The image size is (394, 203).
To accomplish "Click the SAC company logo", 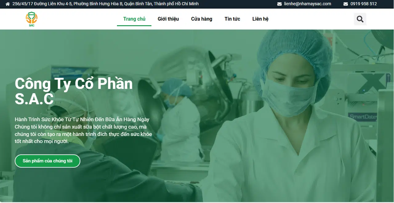I will (31, 19).
